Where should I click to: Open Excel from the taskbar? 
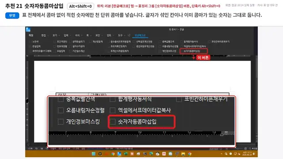(126, 154)
